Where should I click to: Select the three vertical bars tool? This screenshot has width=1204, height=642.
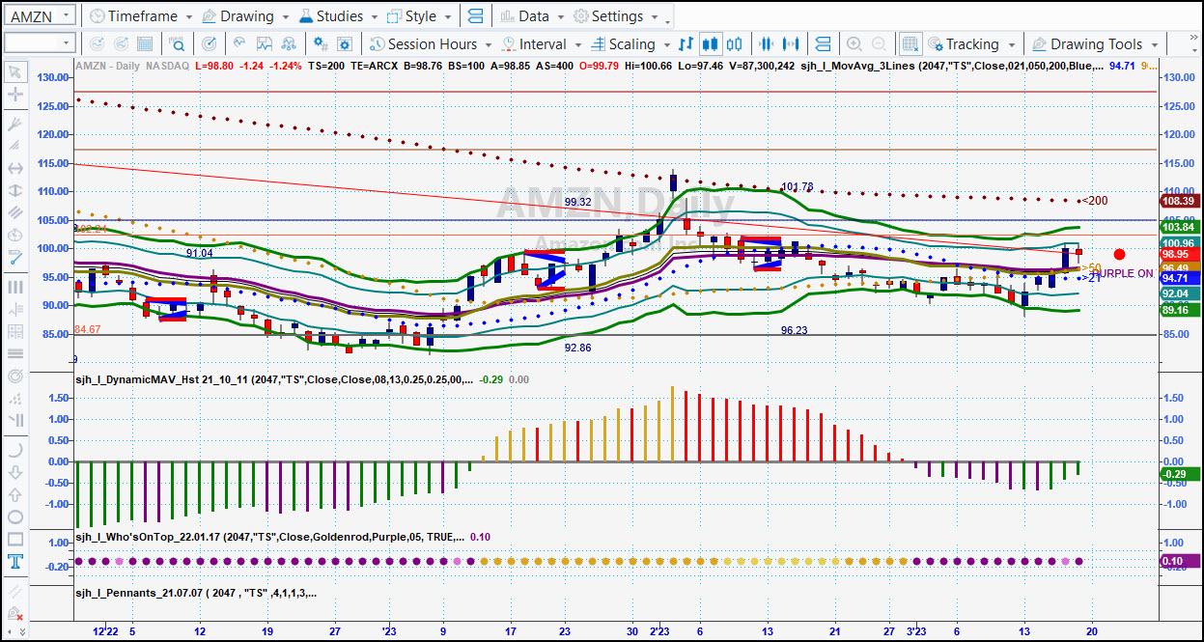coord(14,287)
